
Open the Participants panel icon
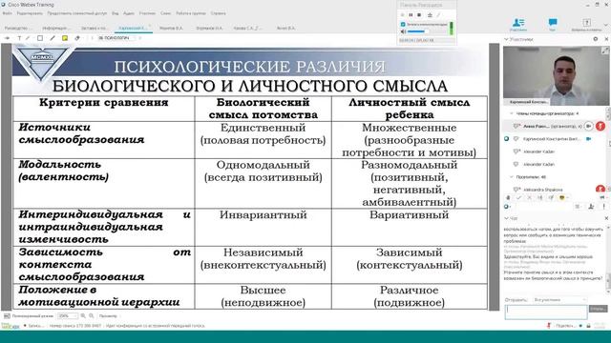coord(518,24)
